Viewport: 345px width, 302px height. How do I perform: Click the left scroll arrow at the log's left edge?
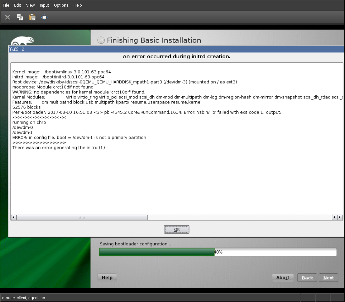pyautogui.click(x=14, y=217)
